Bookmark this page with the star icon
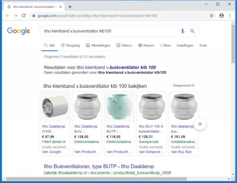This screenshot has height=183, width=237. click(211, 16)
